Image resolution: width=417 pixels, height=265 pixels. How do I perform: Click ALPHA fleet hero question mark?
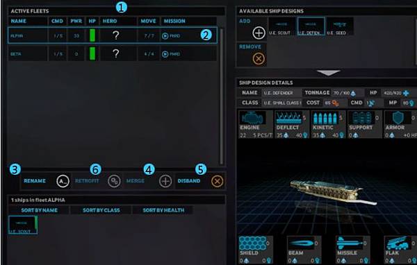116,35
